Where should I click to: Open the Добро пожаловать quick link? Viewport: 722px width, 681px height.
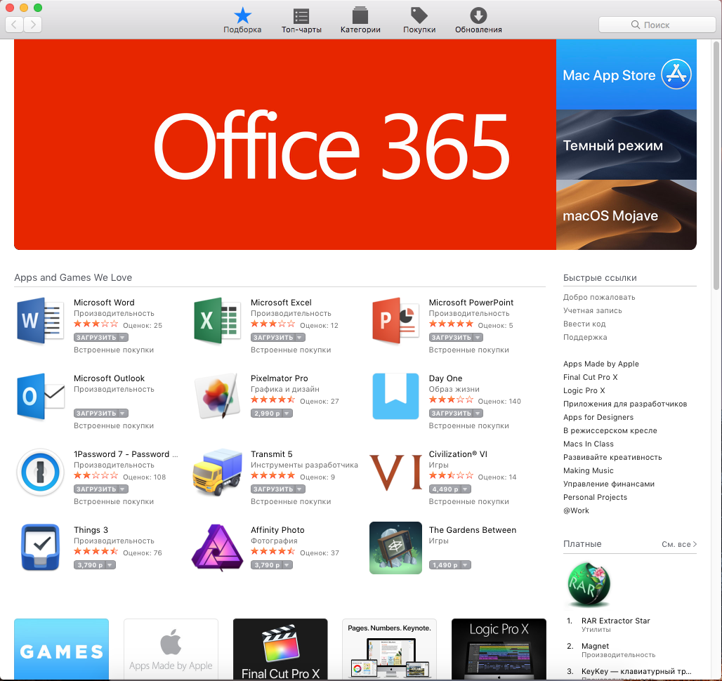(x=599, y=297)
